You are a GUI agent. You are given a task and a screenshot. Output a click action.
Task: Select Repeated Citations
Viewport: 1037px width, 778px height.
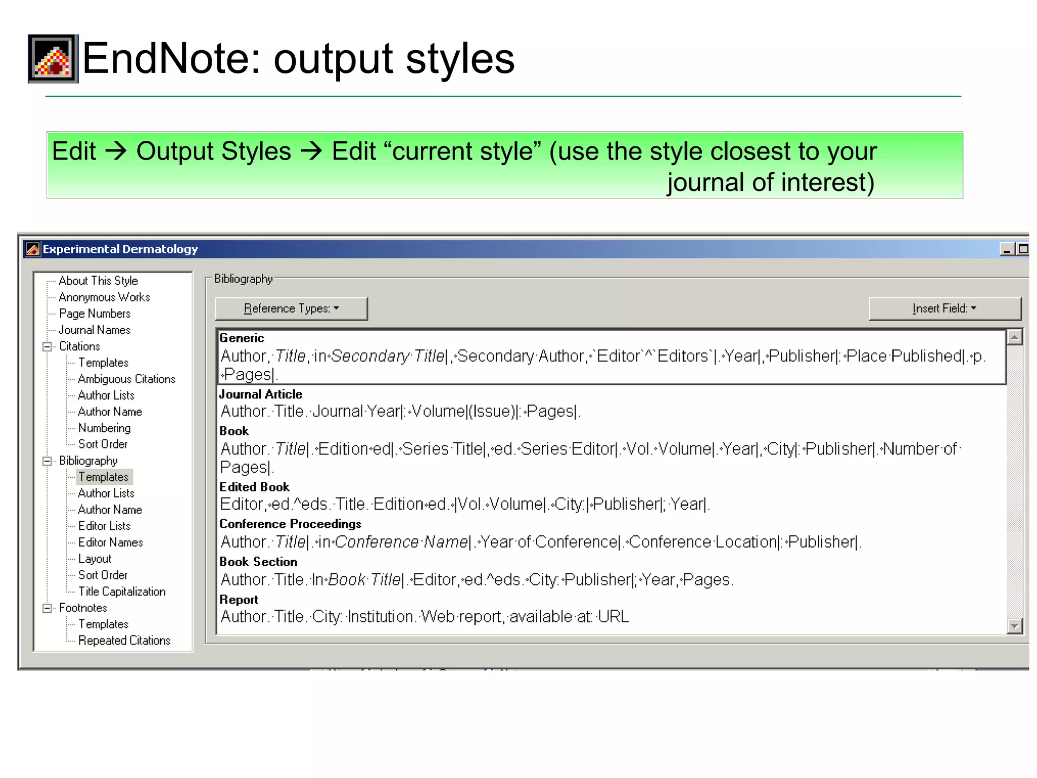pyautogui.click(x=124, y=640)
